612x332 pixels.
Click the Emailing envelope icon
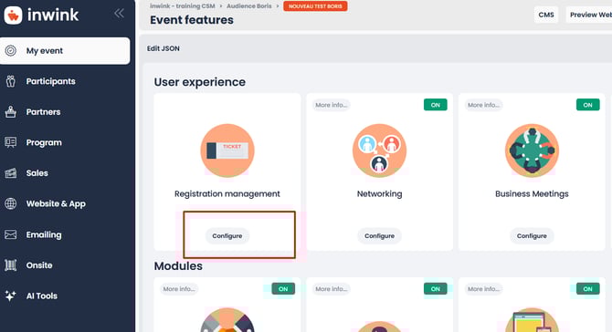[x=11, y=234]
